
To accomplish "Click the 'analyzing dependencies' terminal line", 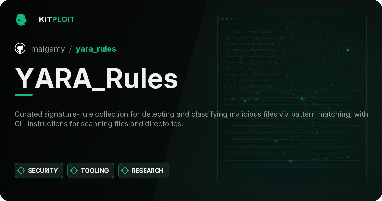I will point(249,50).
